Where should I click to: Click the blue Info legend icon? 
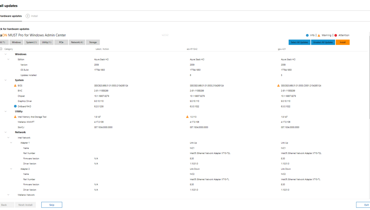307,35
